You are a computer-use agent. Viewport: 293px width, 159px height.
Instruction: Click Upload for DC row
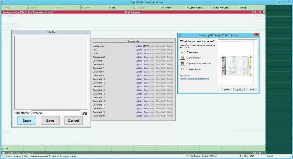point(139,50)
